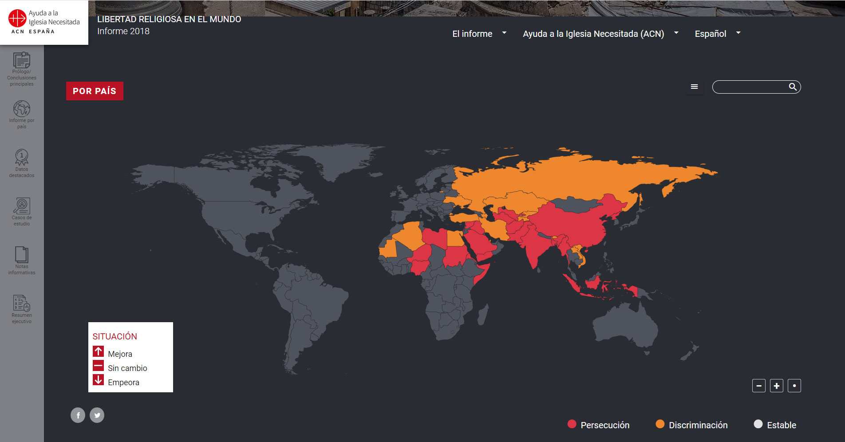Zoom in the map with plus button
The image size is (845, 442).
coord(777,386)
